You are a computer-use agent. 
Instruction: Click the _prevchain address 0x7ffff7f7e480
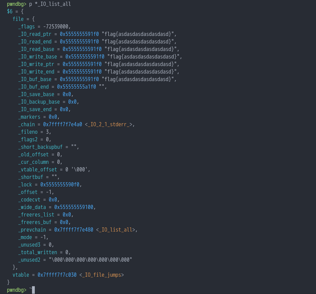pyautogui.click(x=74, y=230)
